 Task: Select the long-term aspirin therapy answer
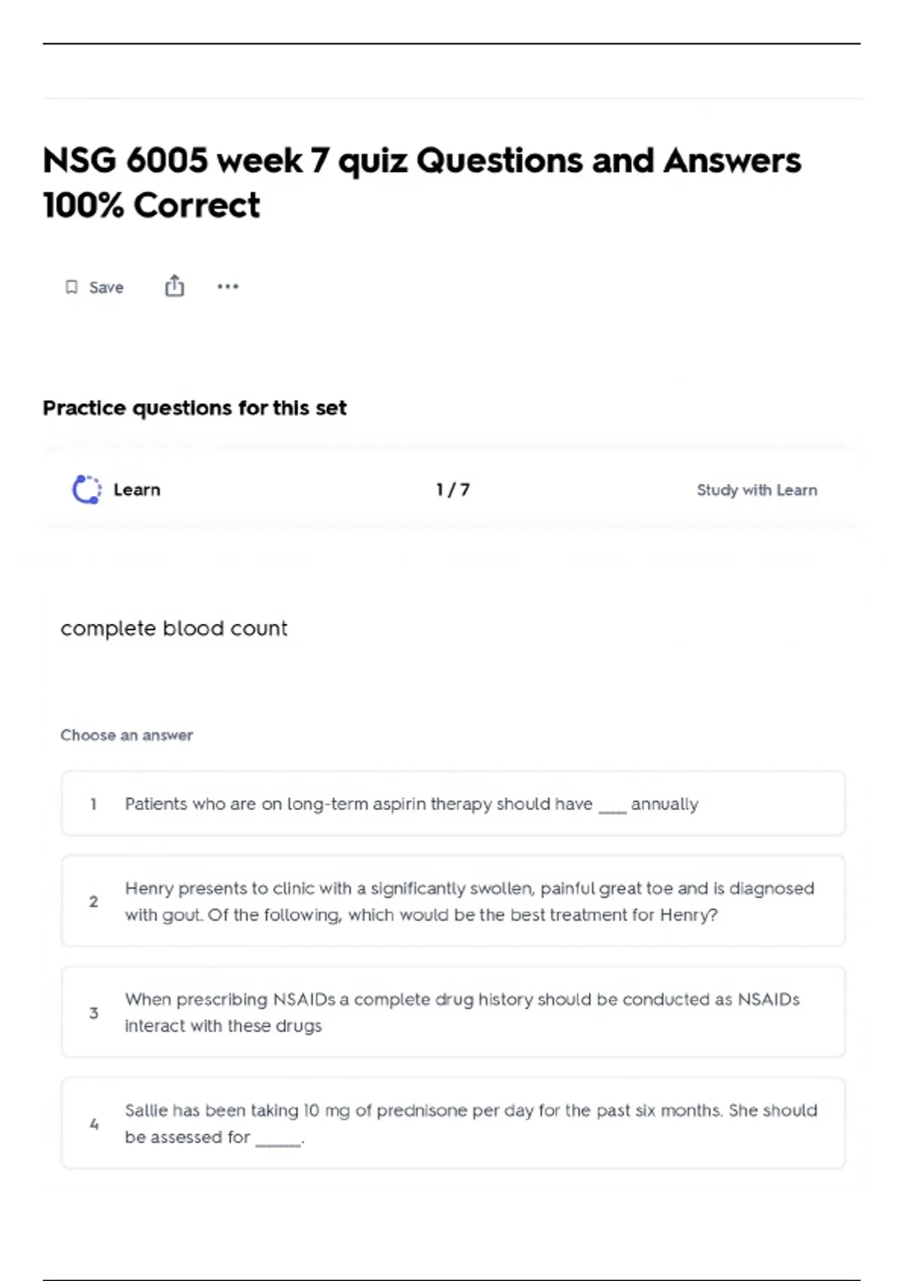click(411, 804)
